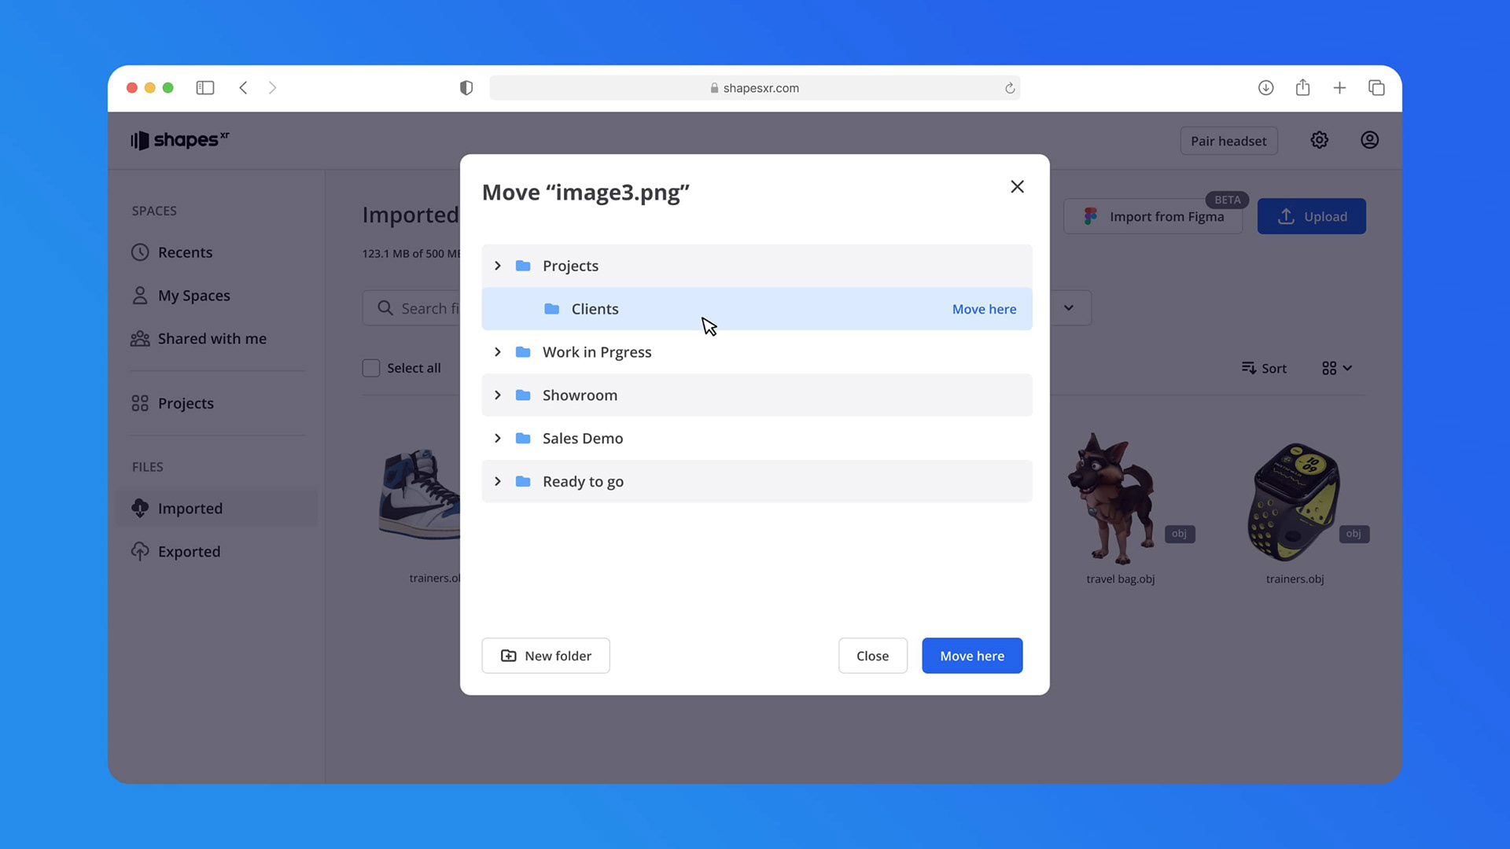Expand the Projects folder chevron
Screen dimensions: 1510x849
click(x=498, y=266)
